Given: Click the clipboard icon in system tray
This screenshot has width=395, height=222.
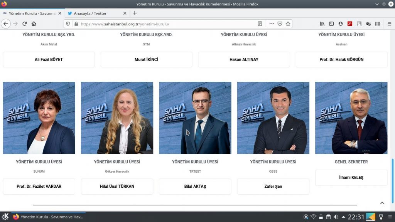Looking at the screenshot, I should click(329, 217).
